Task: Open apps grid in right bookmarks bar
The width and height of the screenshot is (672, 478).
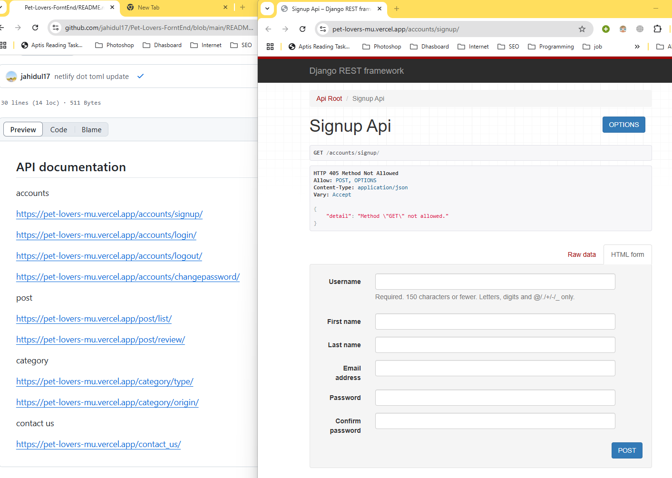Action: [270, 47]
